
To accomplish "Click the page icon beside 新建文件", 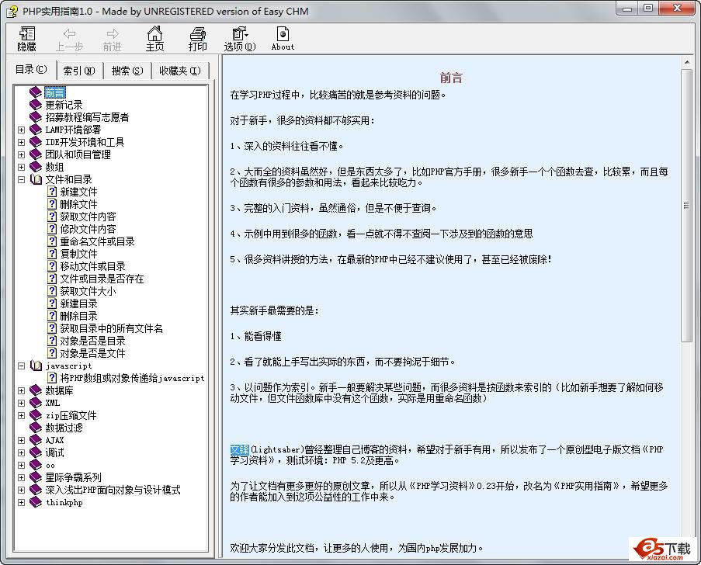I will pyautogui.click(x=52, y=192).
